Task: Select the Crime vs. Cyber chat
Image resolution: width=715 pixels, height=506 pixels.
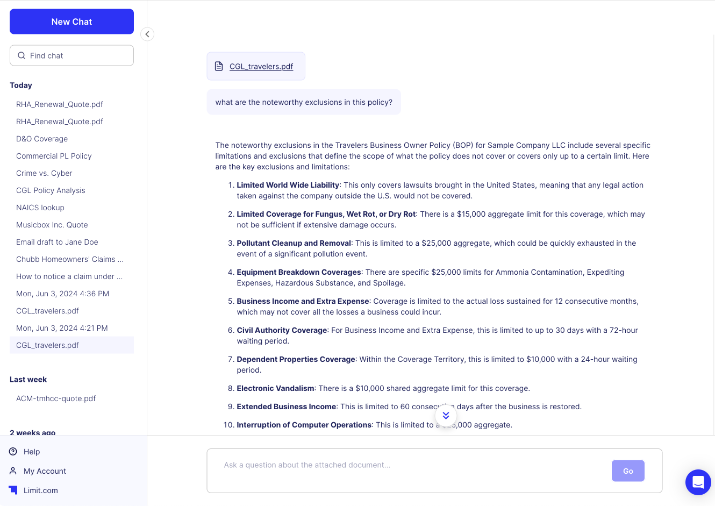Action: click(44, 173)
